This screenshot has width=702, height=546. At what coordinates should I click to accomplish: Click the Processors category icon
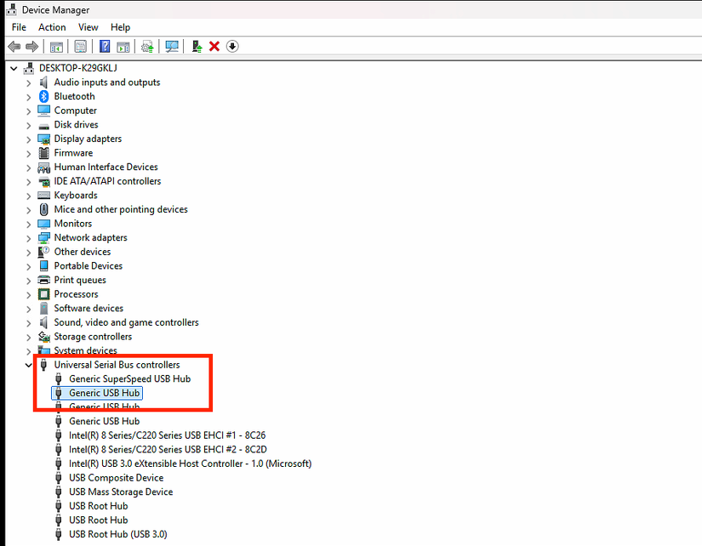click(x=44, y=294)
